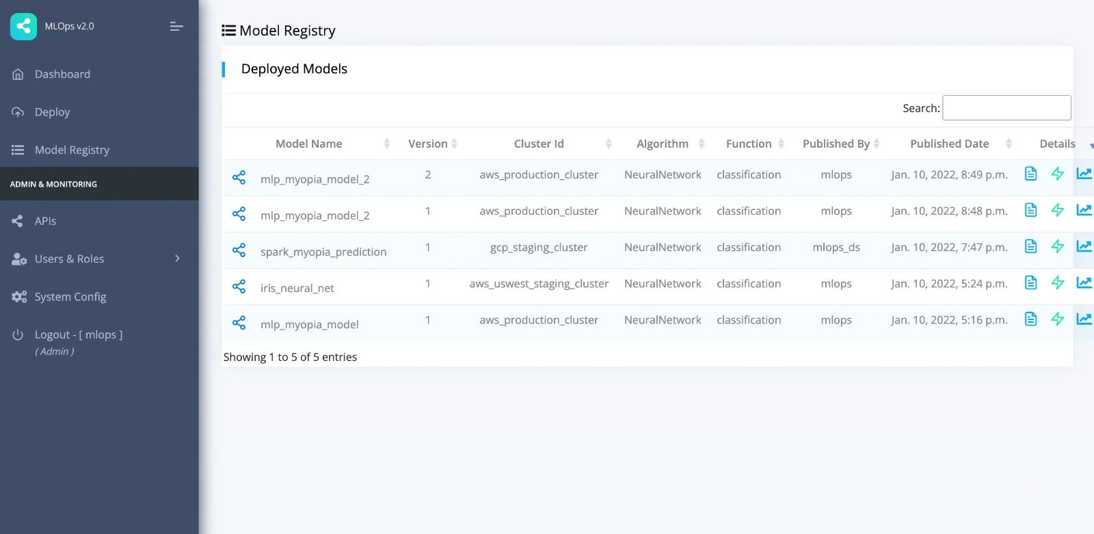Image resolution: width=1094 pixels, height=534 pixels.
Task: Click share icon beside spark_myopia_prediction
Action: pos(239,250)
